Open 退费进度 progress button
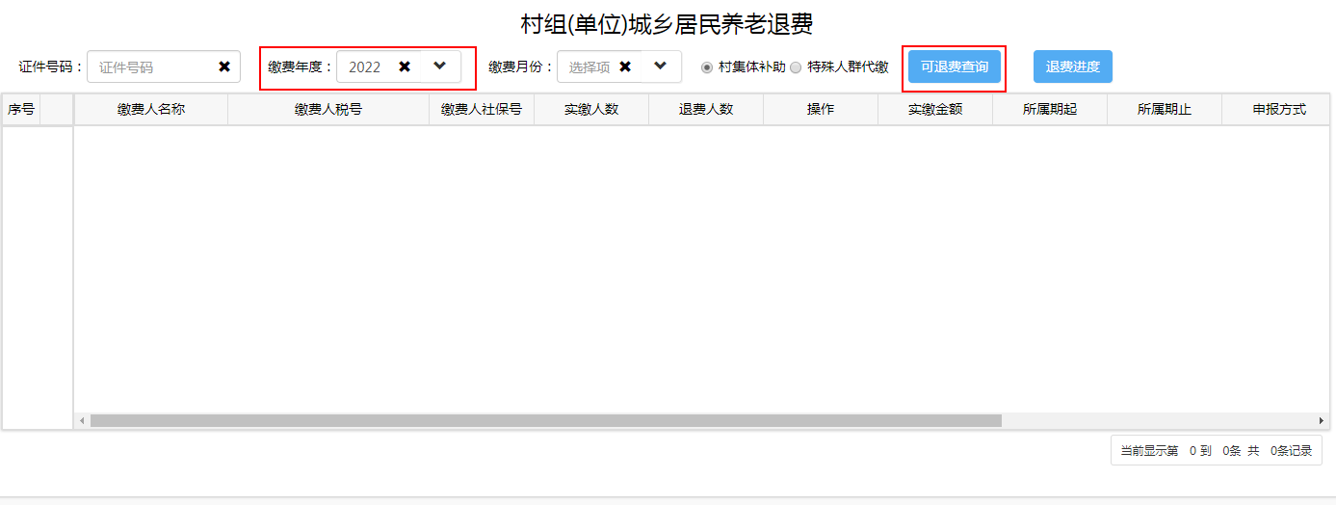Viewport: 1336px width, 505px height. [x=1072, y=66]
